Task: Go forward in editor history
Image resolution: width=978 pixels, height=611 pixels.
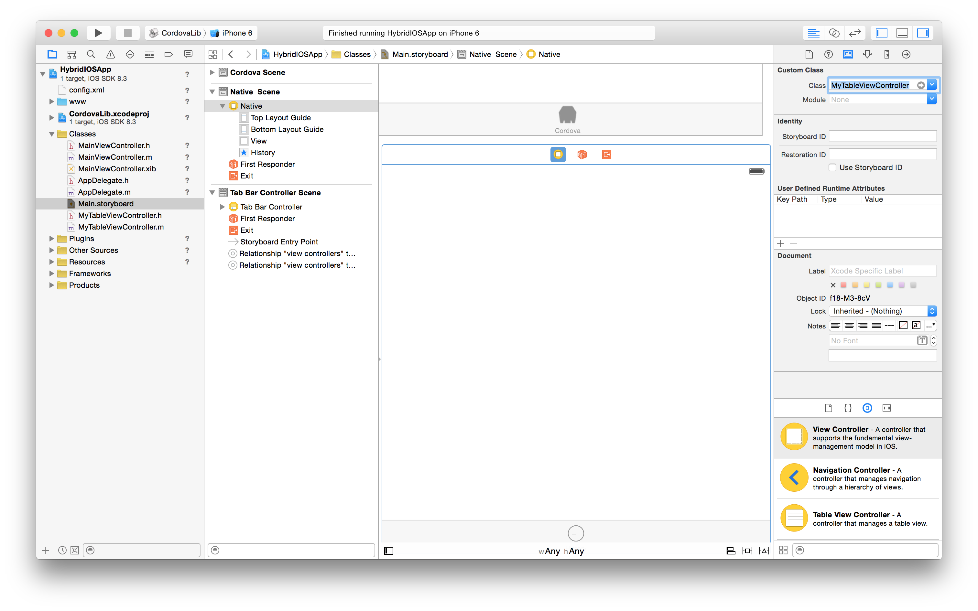Action: (248, 54)
